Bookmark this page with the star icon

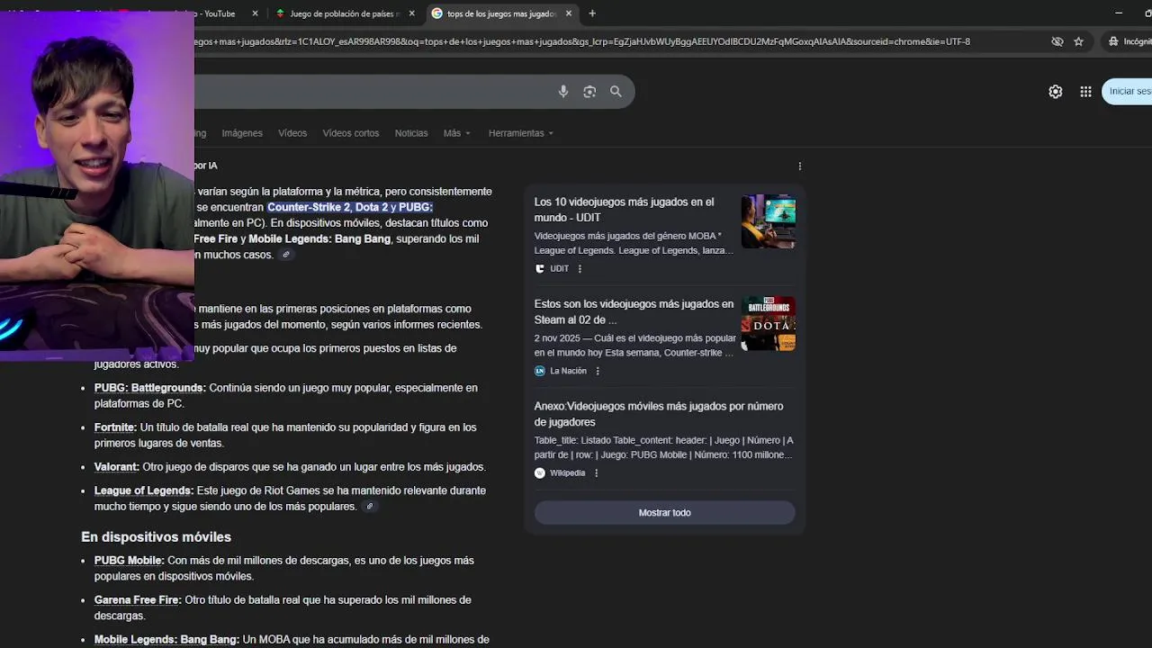click(x=1079, y=41)
